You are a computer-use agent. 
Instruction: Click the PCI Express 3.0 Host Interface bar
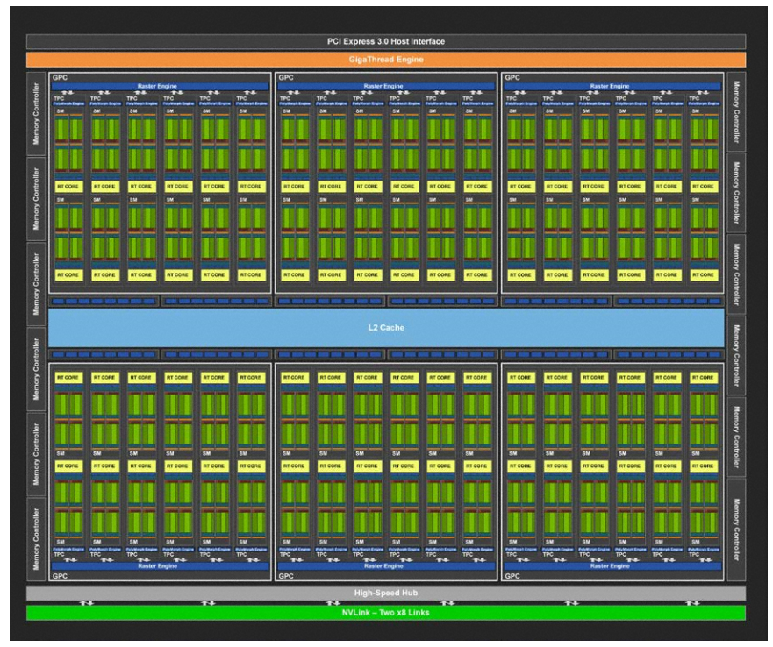386,41
